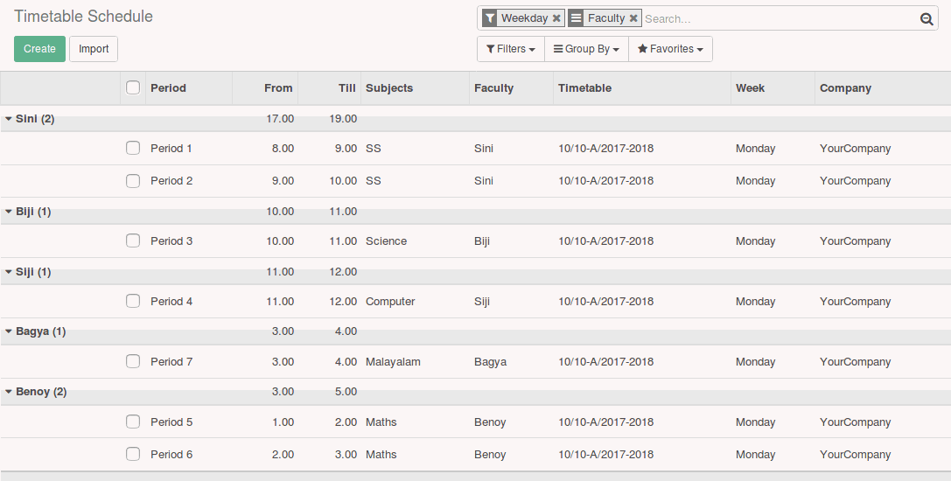Remove the Faculty group tag
Viewport: 951px width, 481px height.
point(633,18)
